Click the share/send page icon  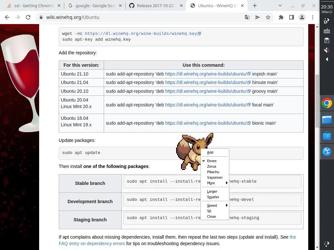click(258, 17)
